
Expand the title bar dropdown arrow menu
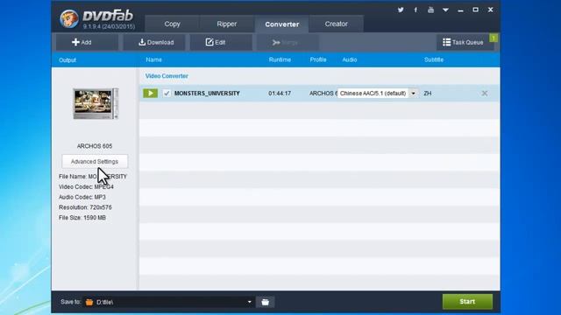click(445, 10)
